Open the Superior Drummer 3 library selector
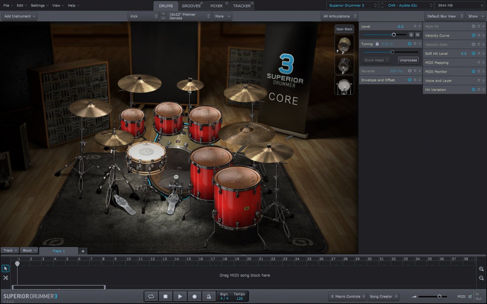Image resolution: width=487 pixels, height=304 pixels. tap(352, 5)
